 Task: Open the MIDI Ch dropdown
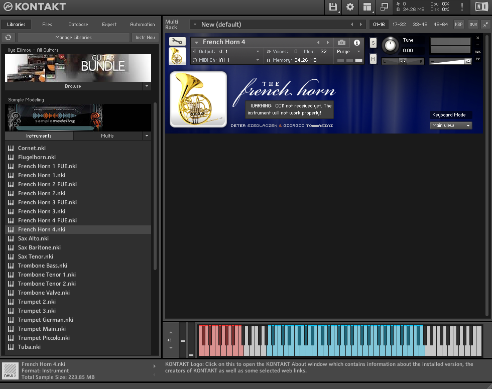coord(258,60)
